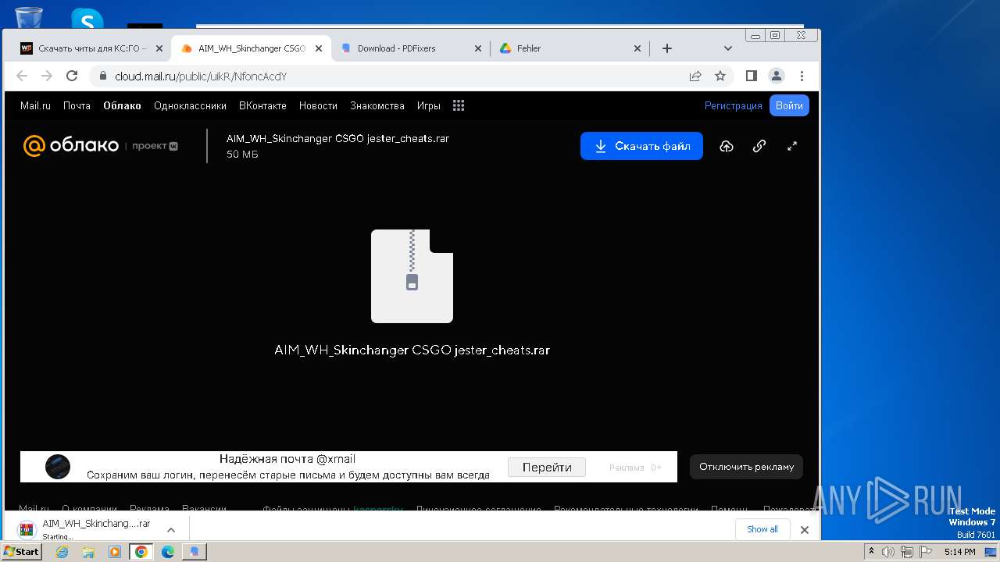Click the Action Center flag tray icon
1000x562 pixels.
(x=924, y=552)
